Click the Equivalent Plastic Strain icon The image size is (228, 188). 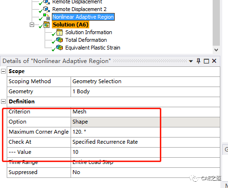(60, 48)
